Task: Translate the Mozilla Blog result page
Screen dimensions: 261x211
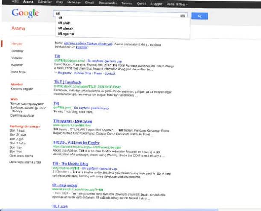Action: pyautogui.click(x=100, y=169)
